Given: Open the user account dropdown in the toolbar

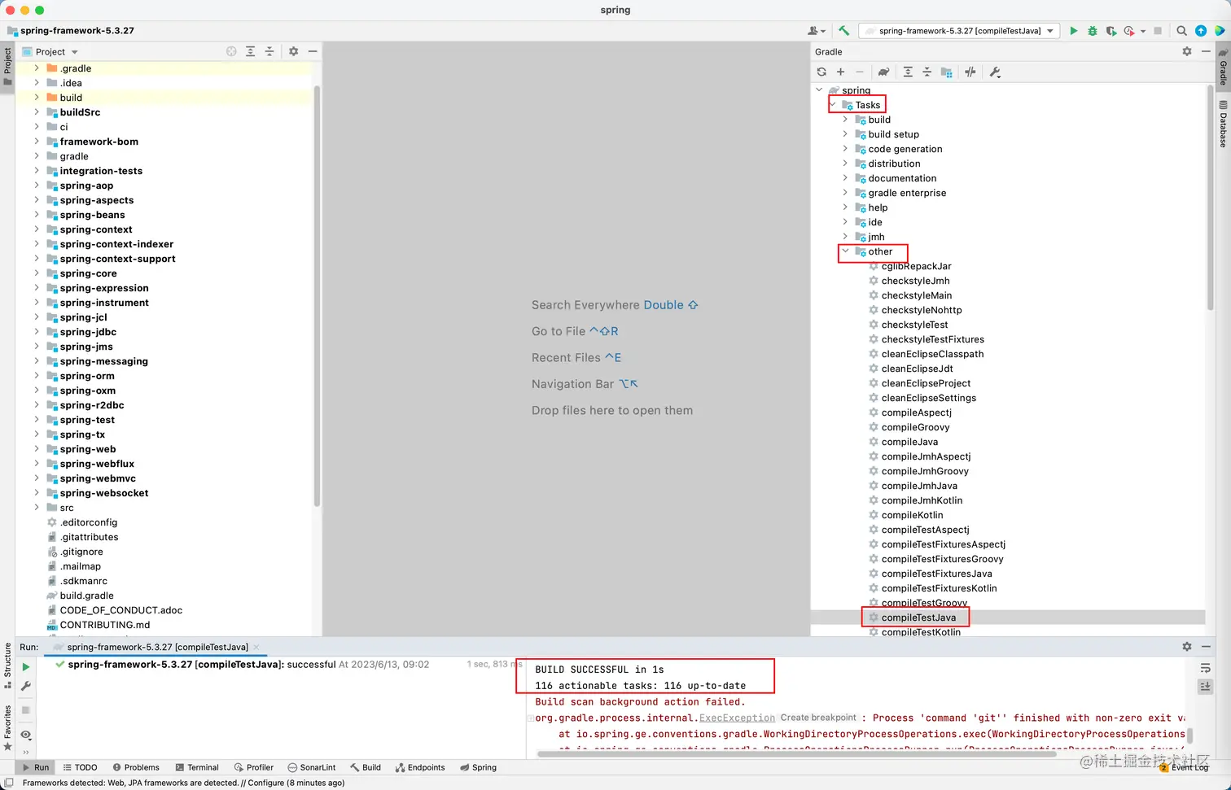Looking at the screenshot, I should coord(816,31).
